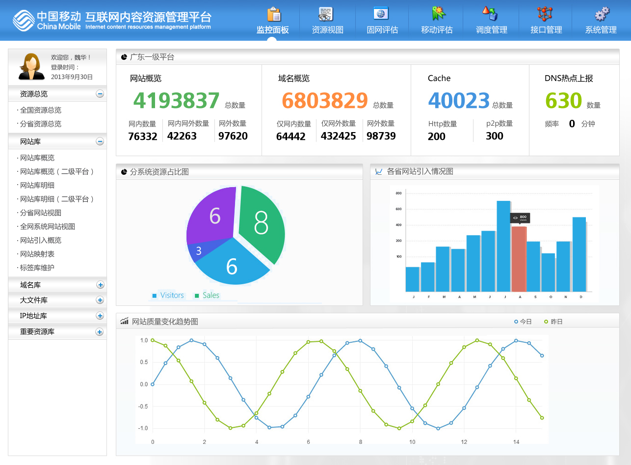Image resolution: width=631 pixels, height=465 pixels.
Task: Click the highlighted red bar in the bar chart
Action: (x=519, y=258)
